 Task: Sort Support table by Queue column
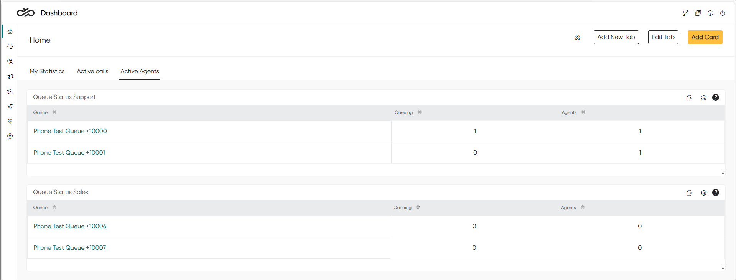pyautogui.click(x=54, y=112)
